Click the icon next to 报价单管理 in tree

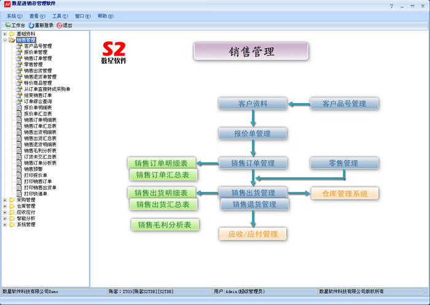[x=19, y=52]
